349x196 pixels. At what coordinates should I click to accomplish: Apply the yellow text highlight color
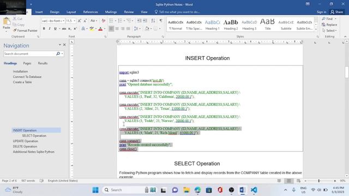click(92, 29)
